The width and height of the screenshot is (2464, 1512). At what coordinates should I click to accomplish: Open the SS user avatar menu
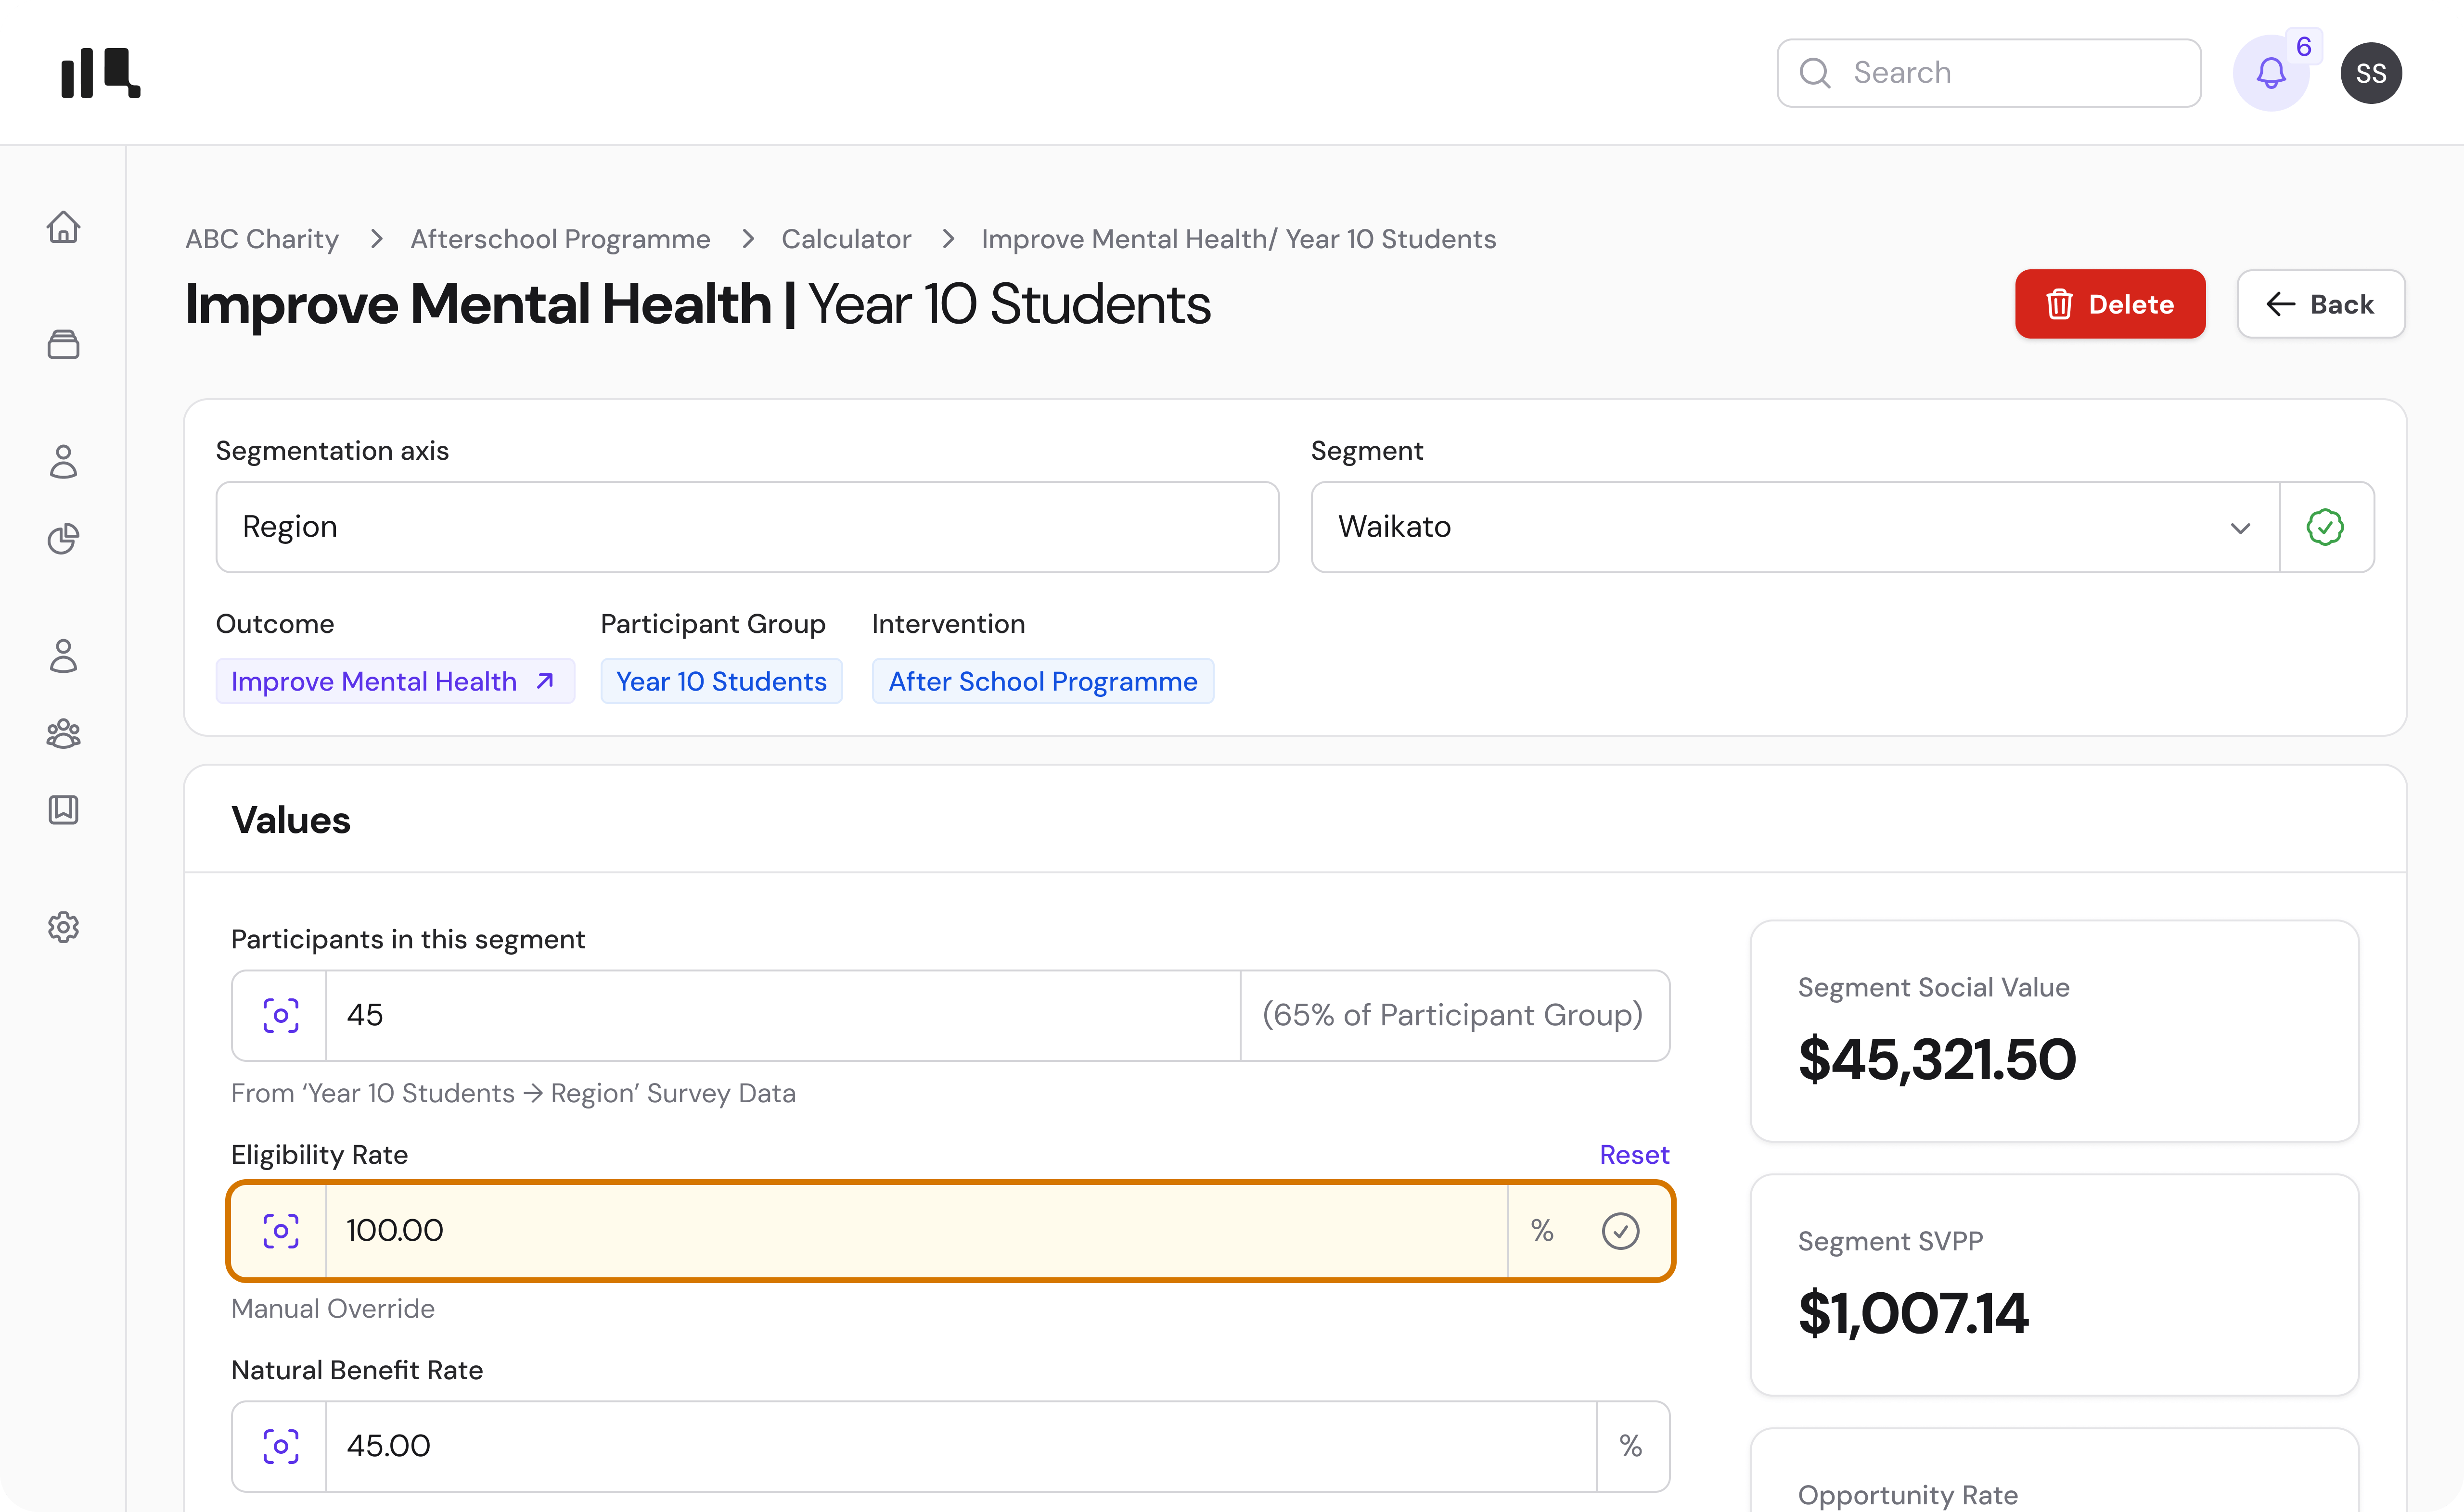click(x=2371, y=73)
